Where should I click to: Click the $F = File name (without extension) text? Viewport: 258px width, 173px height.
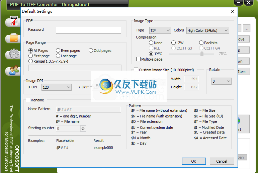click(x=159, y=110)
